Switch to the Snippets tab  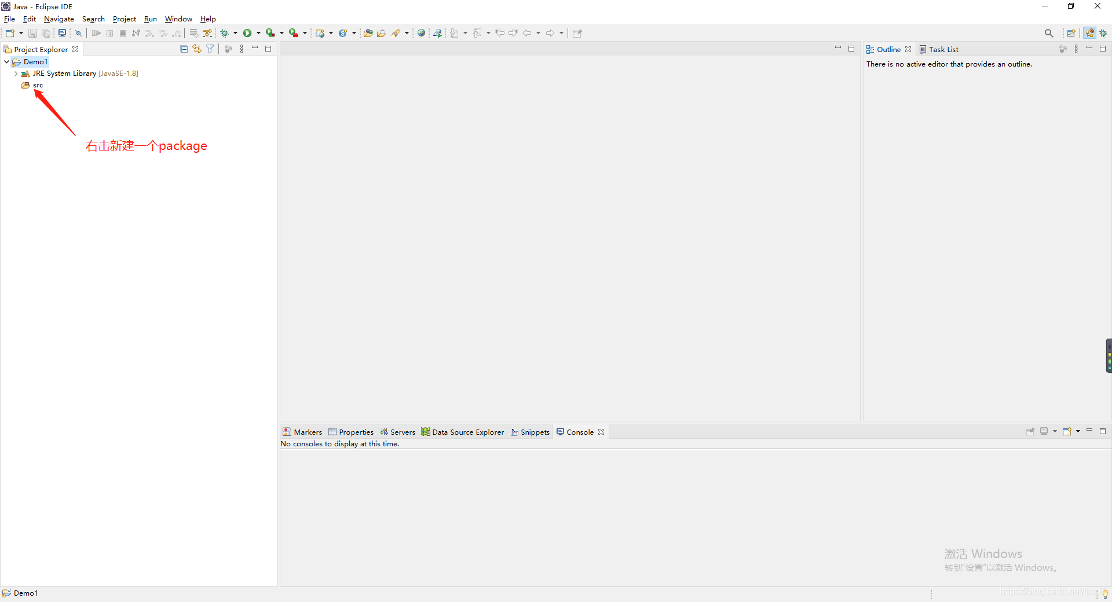point(530,432)
